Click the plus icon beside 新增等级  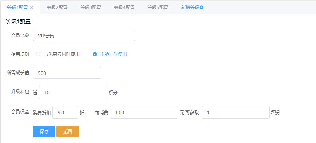(x=202, y=7)
